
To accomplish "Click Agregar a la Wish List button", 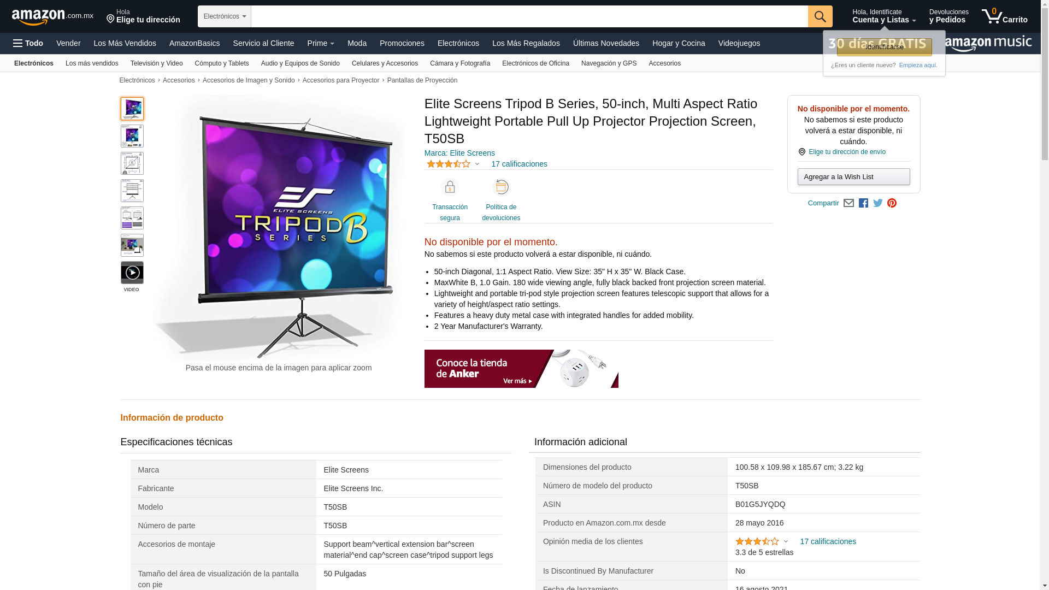I will click(853, 176).
